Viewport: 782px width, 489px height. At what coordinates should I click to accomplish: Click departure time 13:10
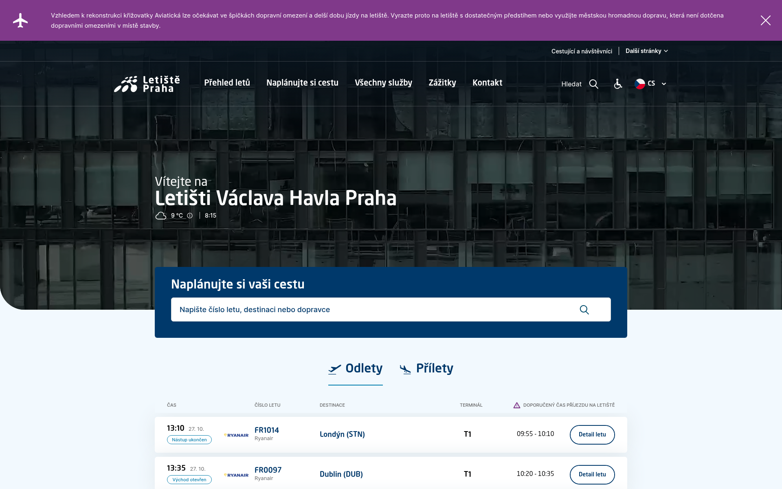[176, 428]
